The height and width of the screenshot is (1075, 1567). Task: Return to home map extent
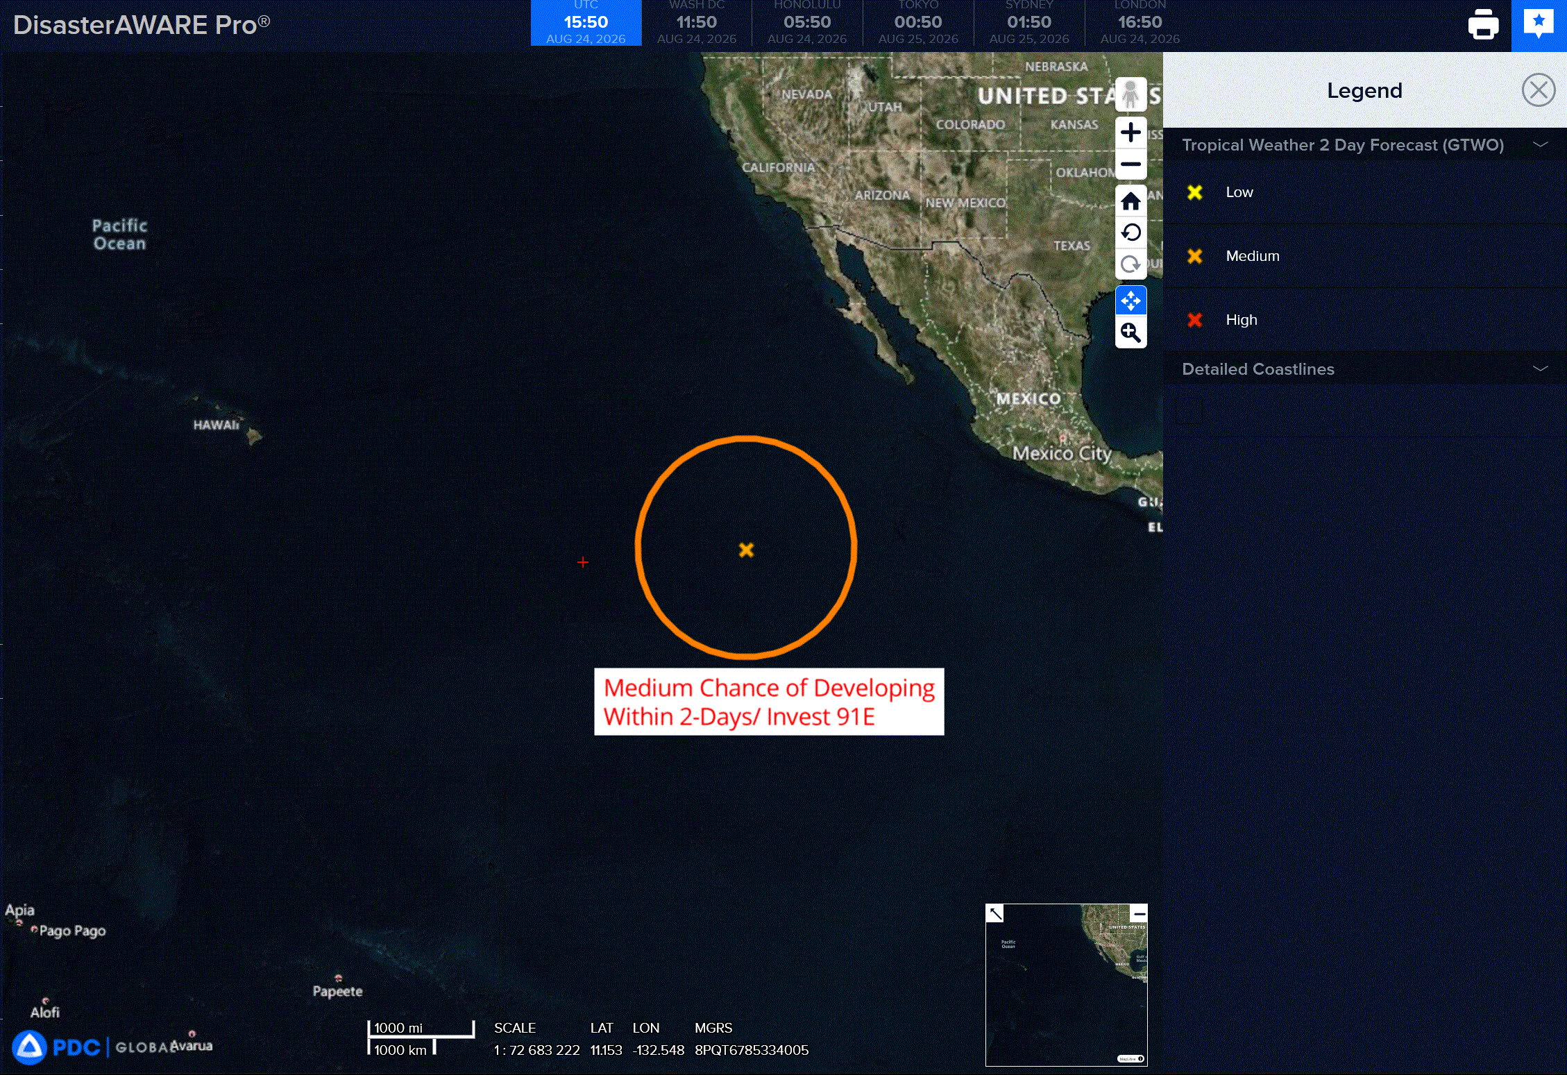pyautogui.click(x=1130, y=201)
